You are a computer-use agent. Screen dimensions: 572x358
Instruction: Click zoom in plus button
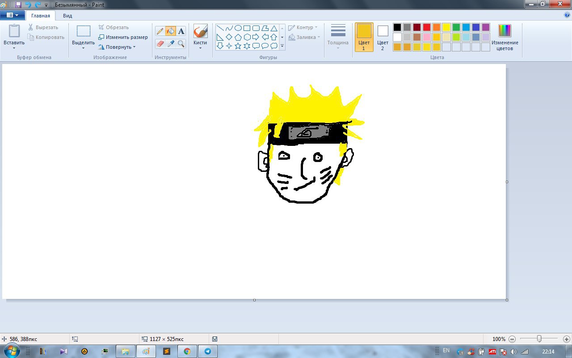(x=567, y=339)
